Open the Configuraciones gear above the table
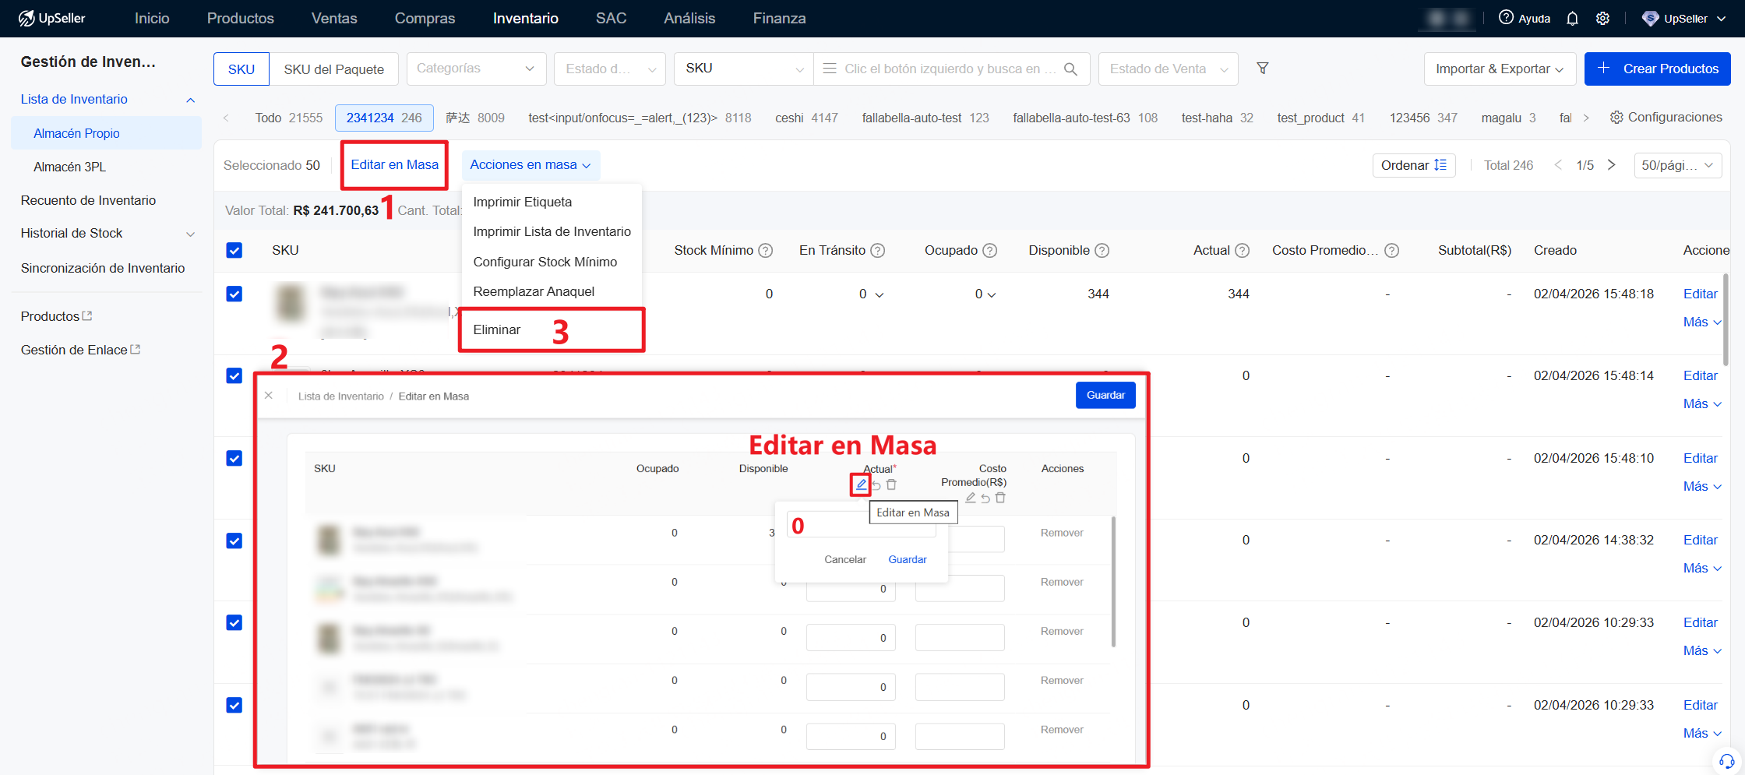The width and height of the screenshot is (1745, 775). [1617, 117]
